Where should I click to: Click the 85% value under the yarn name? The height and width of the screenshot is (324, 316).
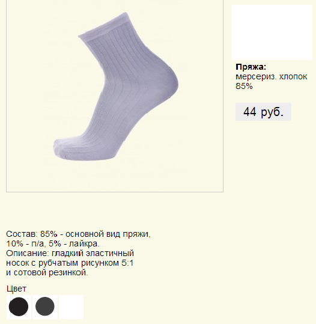244,86
